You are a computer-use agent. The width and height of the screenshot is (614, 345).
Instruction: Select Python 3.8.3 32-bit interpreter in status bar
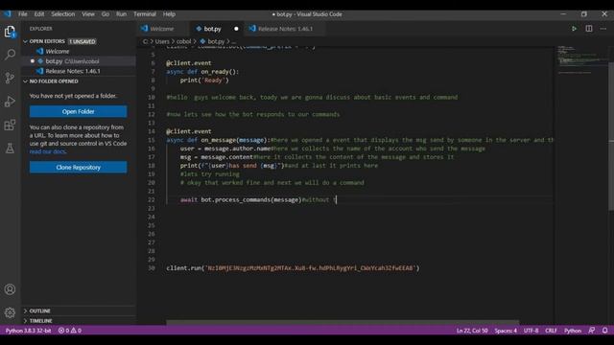(x=28, y=331)
